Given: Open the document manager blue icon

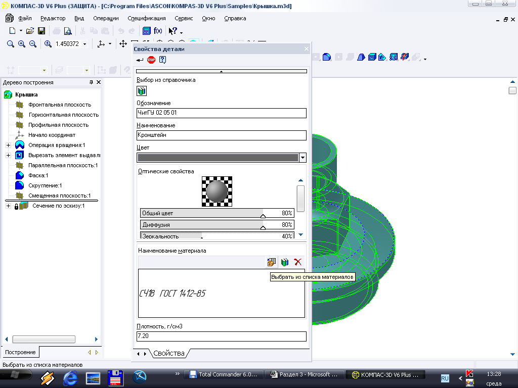Looking at the screenshot, I should point(146,31).
